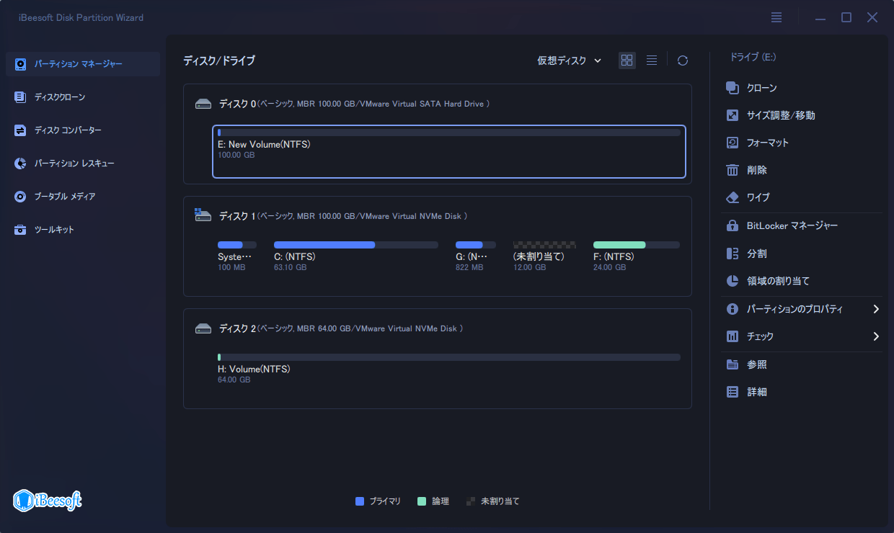The image size is (894, 533).
Task: Switch to list view of disks
Action: click(x=652, y=61)
